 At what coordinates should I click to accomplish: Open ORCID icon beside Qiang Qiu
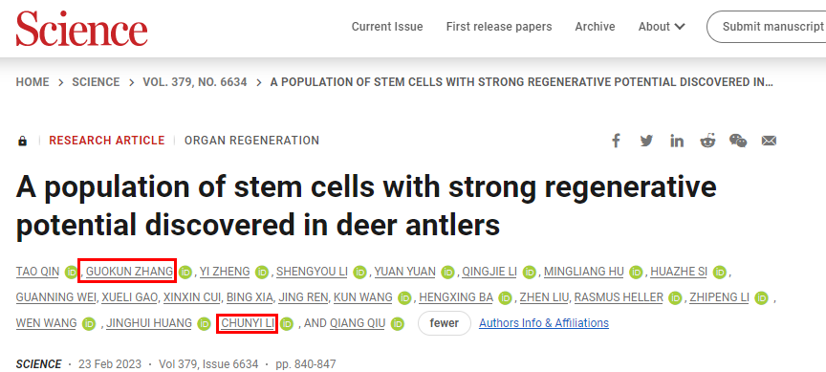point(398,323)
